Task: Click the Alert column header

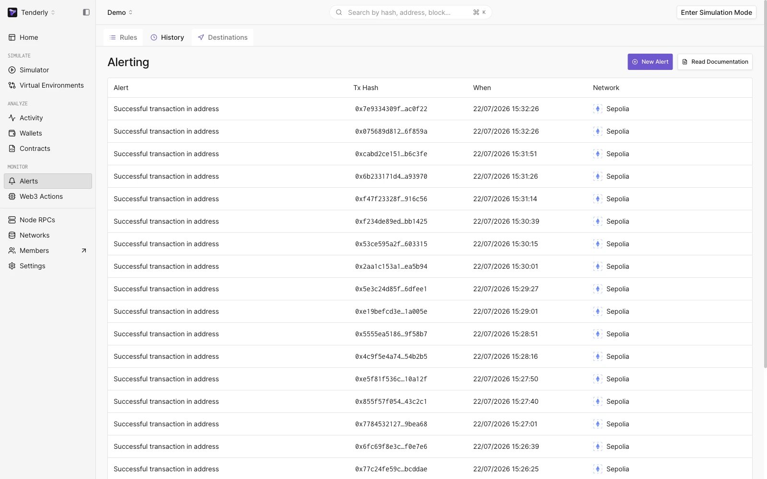Action: coord(121,88)
